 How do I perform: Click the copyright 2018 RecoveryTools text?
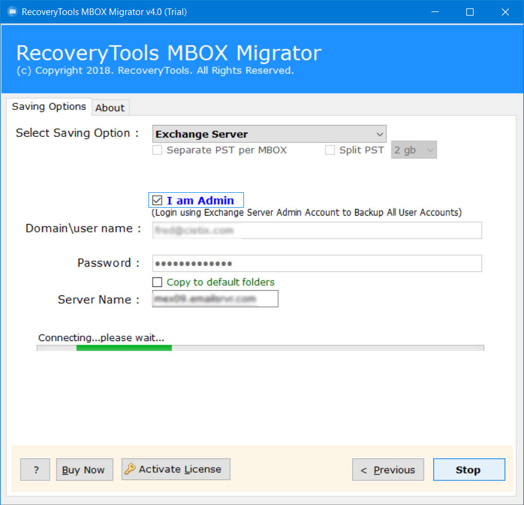pyautogui.click(x=155, y=70)
